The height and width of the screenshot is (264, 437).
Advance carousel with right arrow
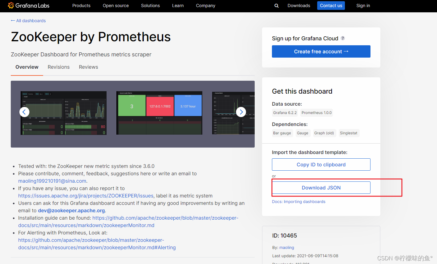tap(241, 112)
